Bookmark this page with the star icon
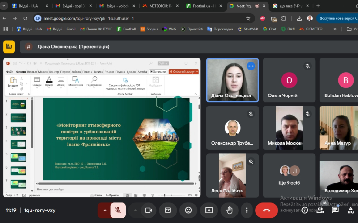 [x=248, y=18]
